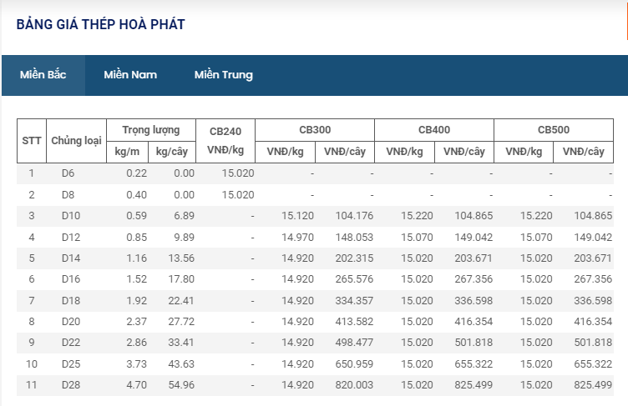Click the weight 0.40 in D8 row
Viewport: 628px width, 406px height.
click(x=137, y=195)
